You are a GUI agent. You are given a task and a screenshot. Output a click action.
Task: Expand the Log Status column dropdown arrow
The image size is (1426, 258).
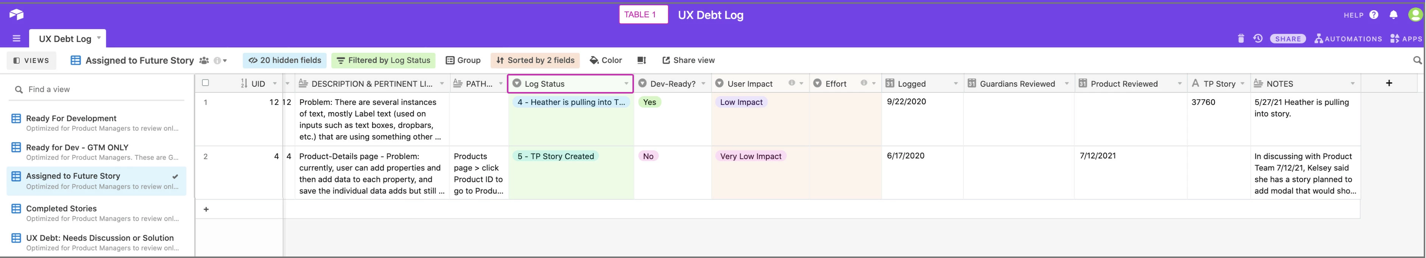point(626,84)
